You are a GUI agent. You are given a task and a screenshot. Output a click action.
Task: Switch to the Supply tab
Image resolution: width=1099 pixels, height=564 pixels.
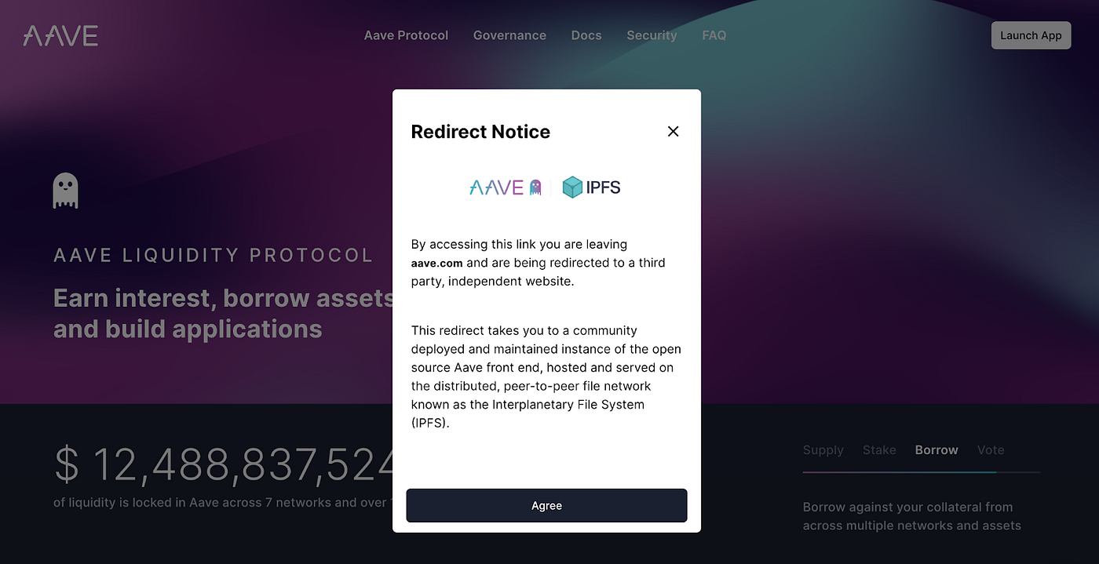pyautogui.click(x=823, y=449)
